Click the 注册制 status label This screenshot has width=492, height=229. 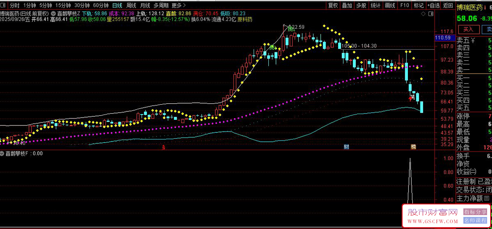pos(466,181)
